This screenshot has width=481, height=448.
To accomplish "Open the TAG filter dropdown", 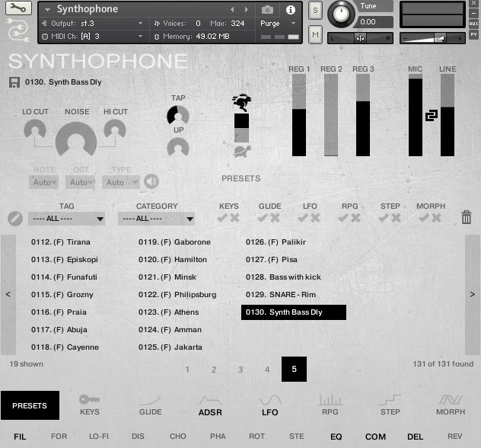I will coord(66,219).
